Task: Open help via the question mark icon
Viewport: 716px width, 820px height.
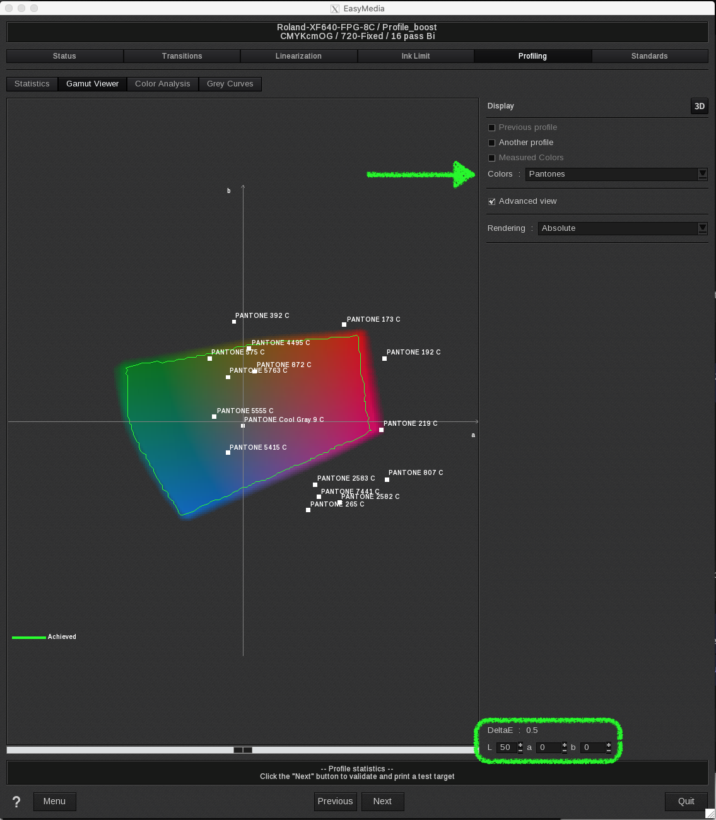Action: 16,802
